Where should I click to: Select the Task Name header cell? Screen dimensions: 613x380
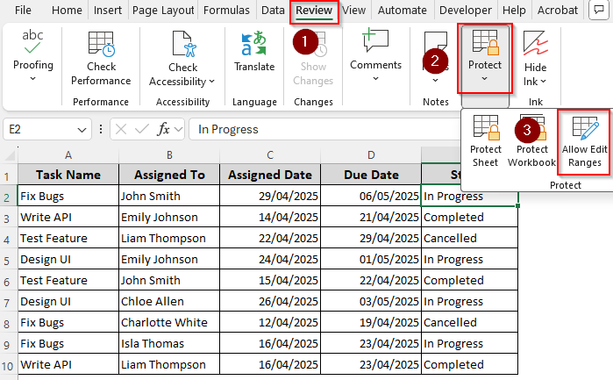tap(68, 175)
